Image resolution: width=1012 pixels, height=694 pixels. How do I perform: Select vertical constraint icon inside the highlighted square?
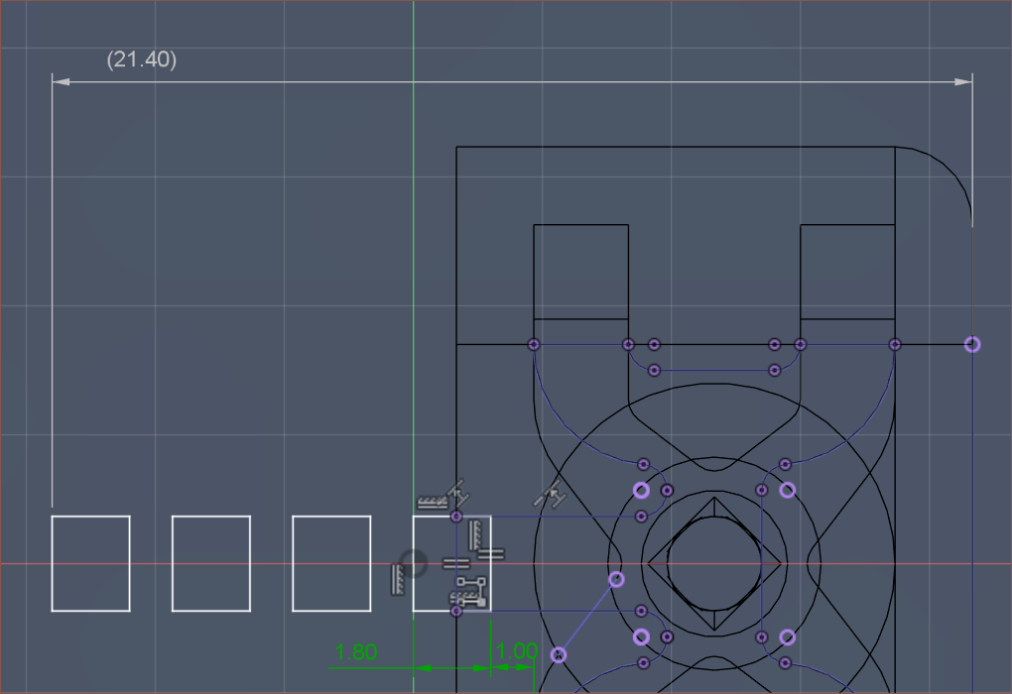click(x=474, y=535)
